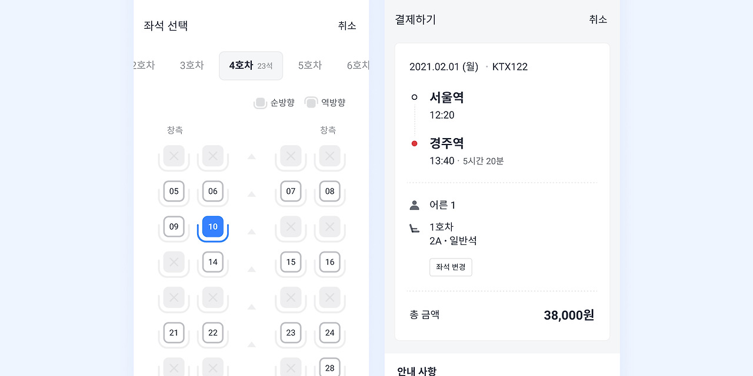Screen dimensions: 753x376
Task: Pick seat 08 by the window
Action: (329, 192)
